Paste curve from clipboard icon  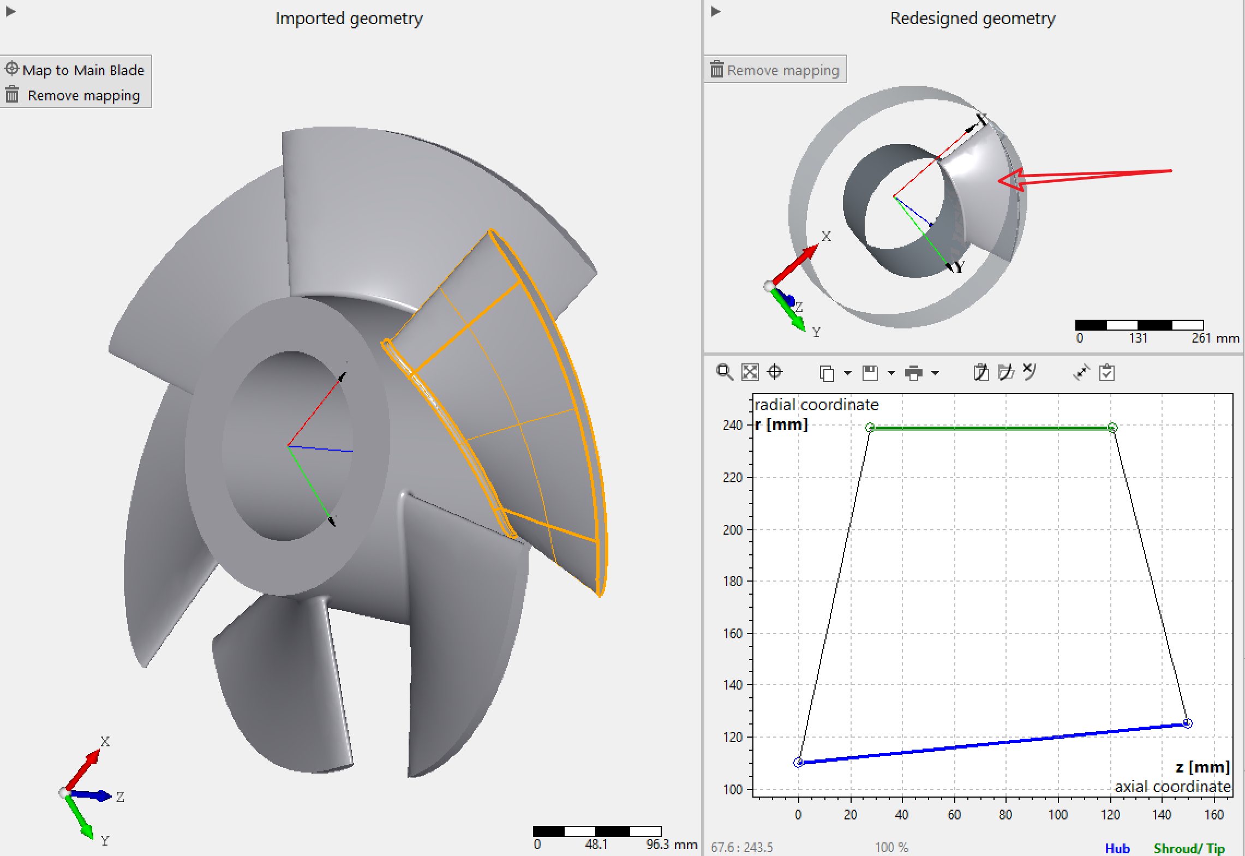point(981,373)
